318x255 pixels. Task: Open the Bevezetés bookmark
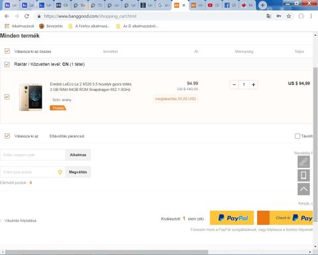coord(51,26)
